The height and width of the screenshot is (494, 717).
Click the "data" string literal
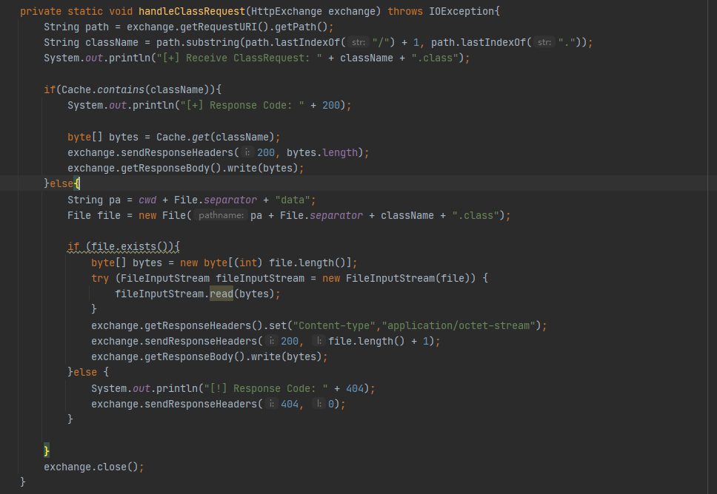pyautogui.click(x=293, y=200)
